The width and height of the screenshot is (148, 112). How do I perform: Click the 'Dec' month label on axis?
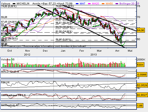[45, 51]
